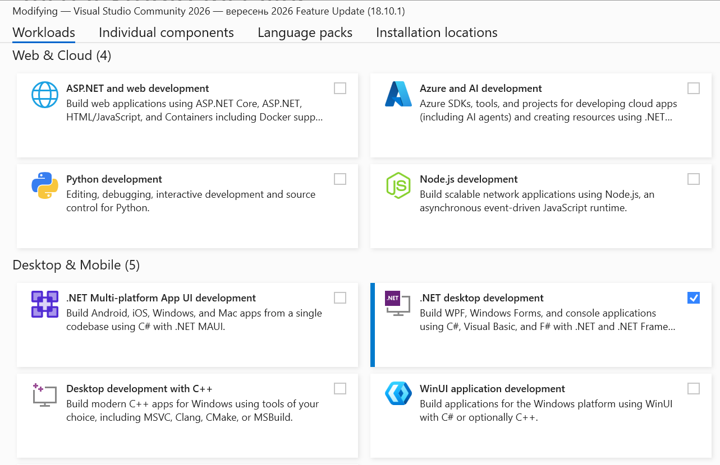Click Node.js description 'Build scalable network applications'
720x465 pixels.
tap(537, 201)
